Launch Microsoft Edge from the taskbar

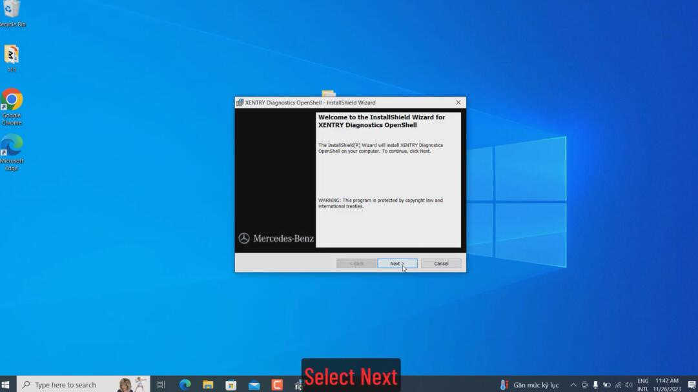(185, 384)
